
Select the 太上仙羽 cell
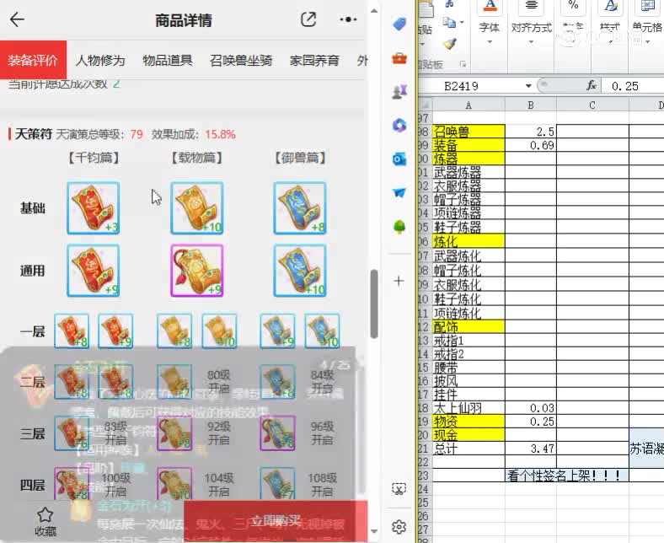click(469, 408)
